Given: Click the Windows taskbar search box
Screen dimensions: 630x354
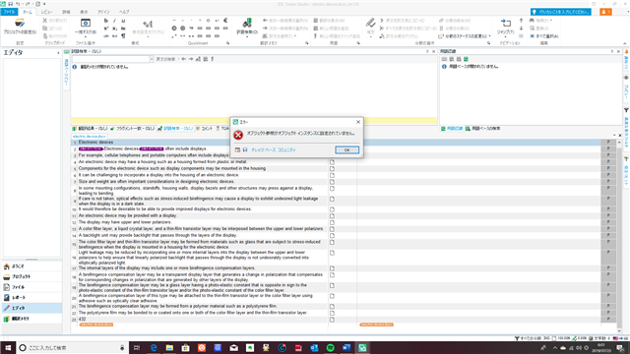Looking at the screenshot, I should pyautogui.click(x=72, y=347).
